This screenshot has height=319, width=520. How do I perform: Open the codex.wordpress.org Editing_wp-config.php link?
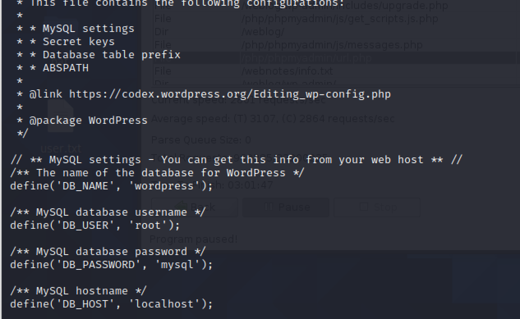[x=230, y=94]
